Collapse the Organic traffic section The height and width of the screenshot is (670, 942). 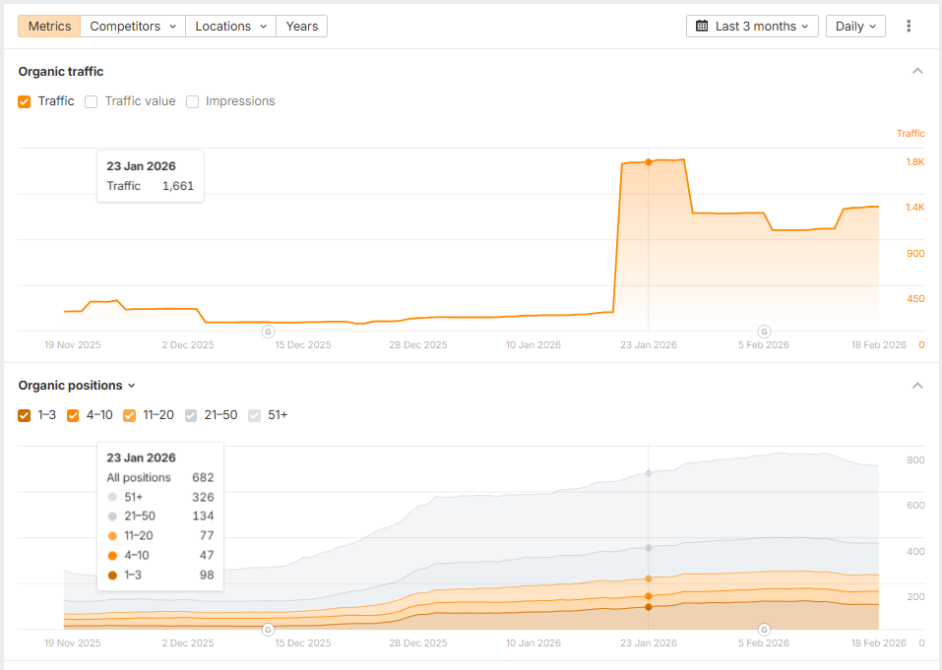click(x=917, y=71)
